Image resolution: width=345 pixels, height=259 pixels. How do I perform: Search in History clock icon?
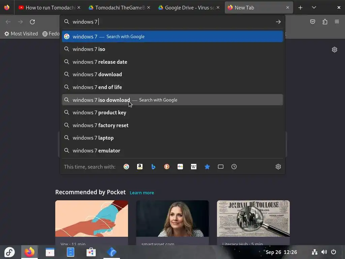(x=234, y=167)
